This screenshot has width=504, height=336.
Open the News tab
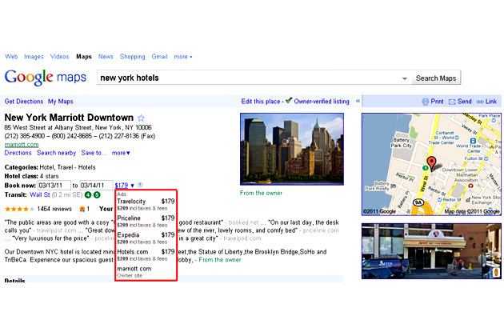coord(106,57)
